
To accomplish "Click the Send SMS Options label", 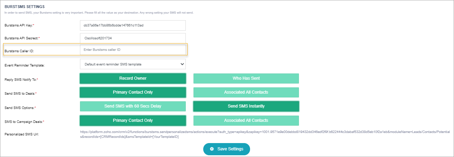I will pos(21,108).
